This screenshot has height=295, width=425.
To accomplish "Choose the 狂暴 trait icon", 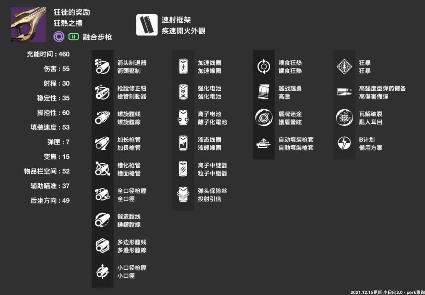I will pyautogui.click(x=344, y=67).
